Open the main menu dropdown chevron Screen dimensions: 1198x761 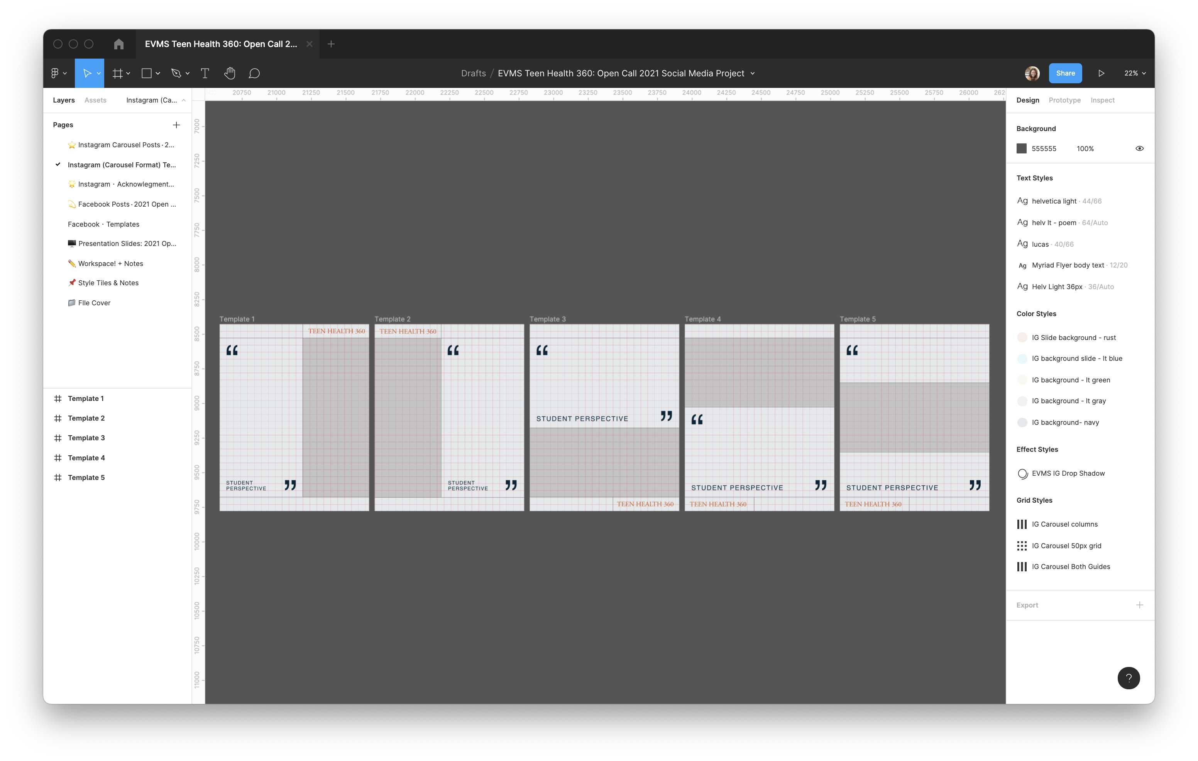(65, 74)
